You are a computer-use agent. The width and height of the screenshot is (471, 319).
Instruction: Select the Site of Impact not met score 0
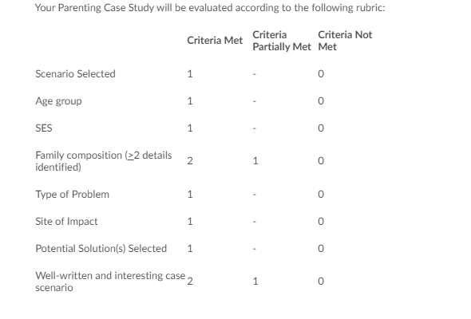point(321,222)
